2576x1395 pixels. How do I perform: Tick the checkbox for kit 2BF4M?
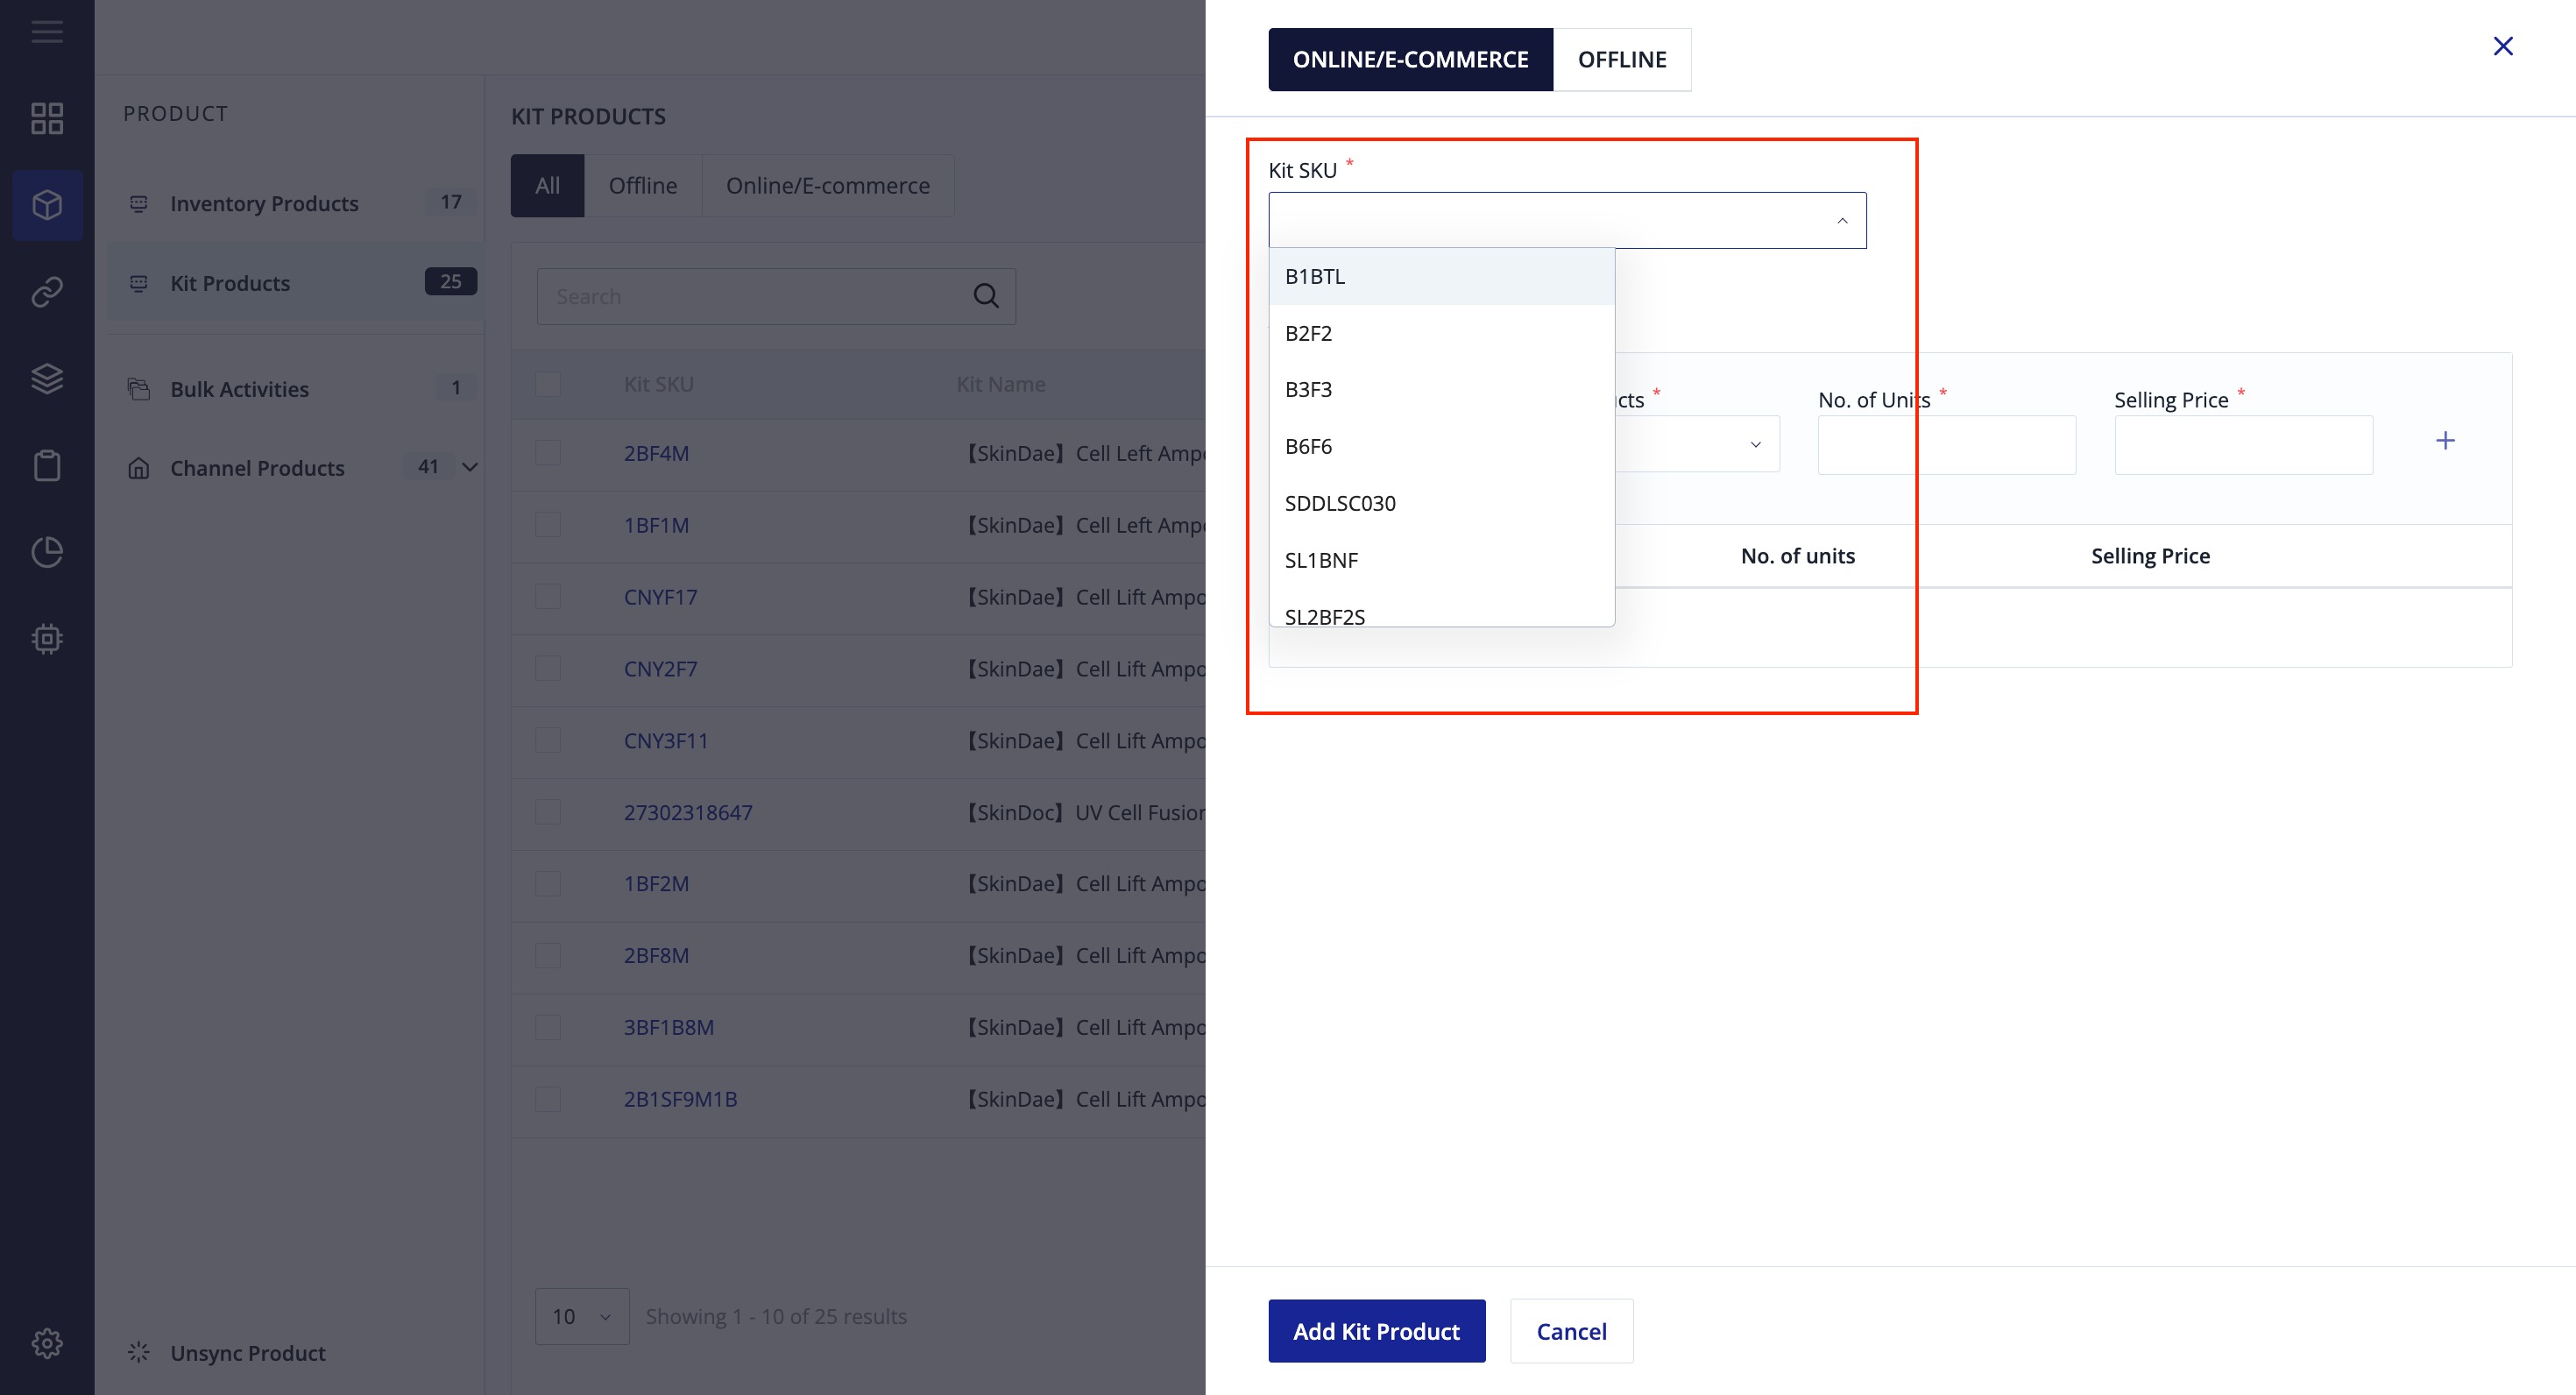548,453
